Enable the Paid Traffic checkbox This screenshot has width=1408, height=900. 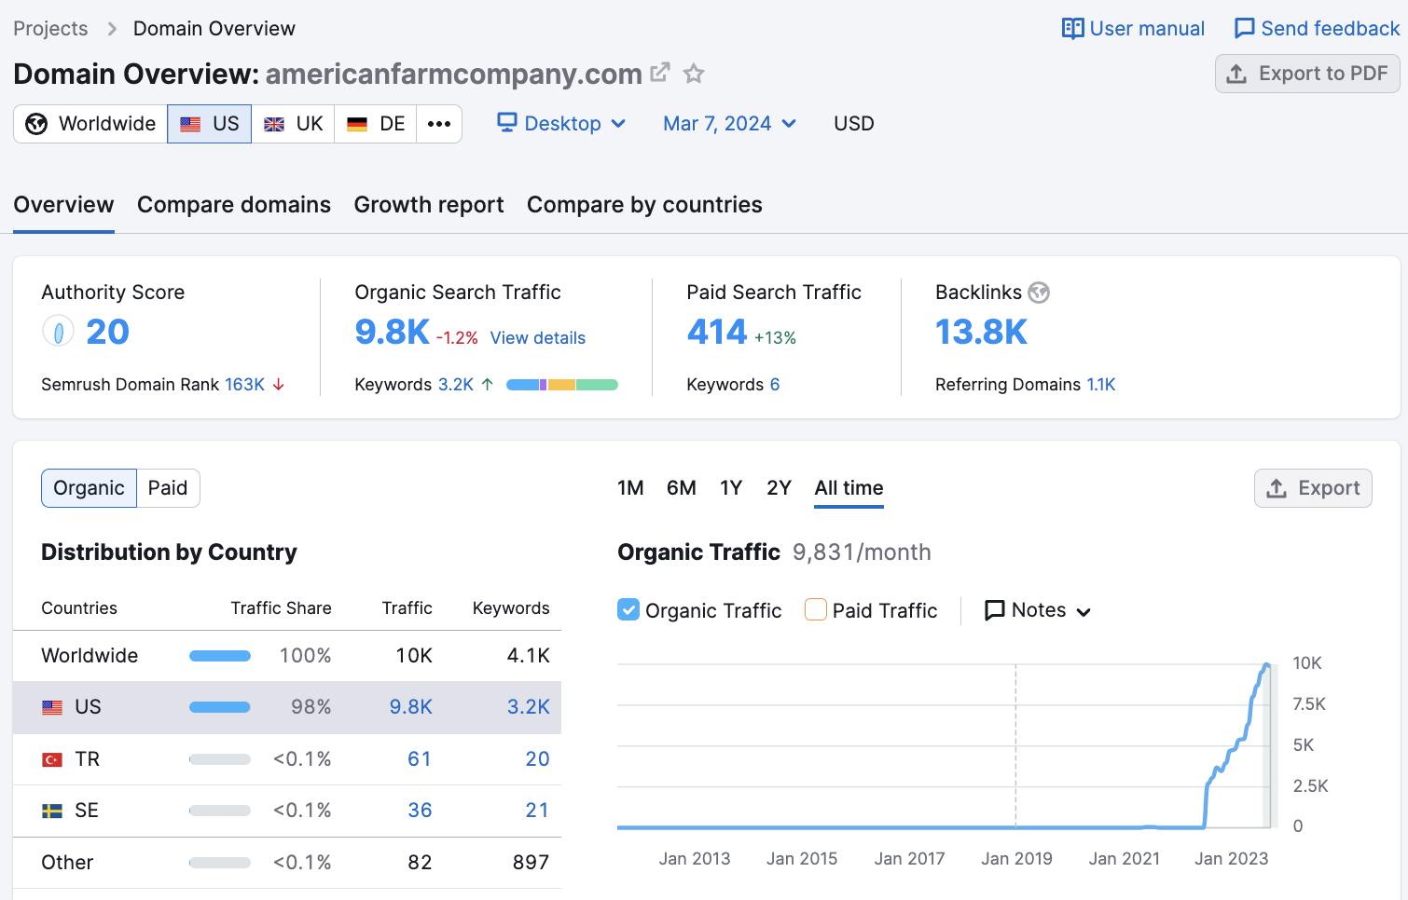(x=816, y=610)
